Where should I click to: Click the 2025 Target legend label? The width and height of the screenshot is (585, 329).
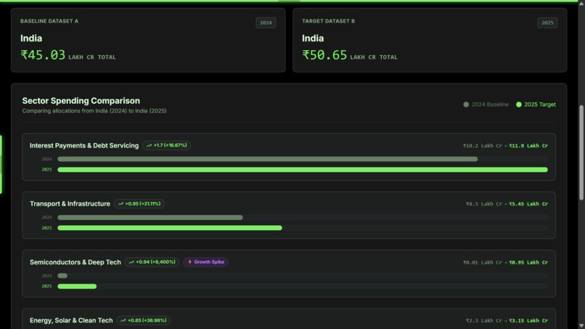click(540, 105)
